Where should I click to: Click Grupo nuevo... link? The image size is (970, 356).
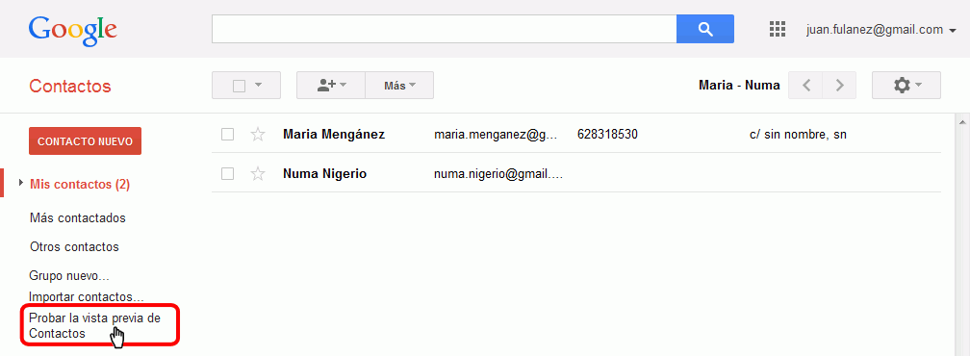pos(69,275)
